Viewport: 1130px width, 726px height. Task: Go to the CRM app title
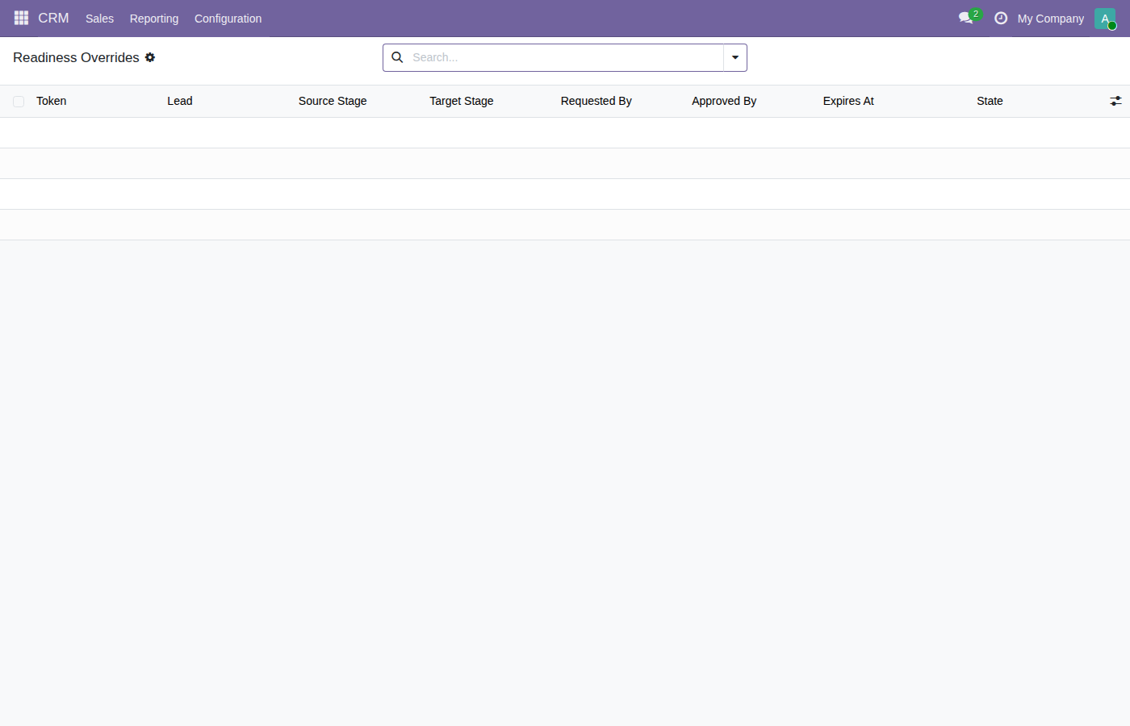point(53,18)
